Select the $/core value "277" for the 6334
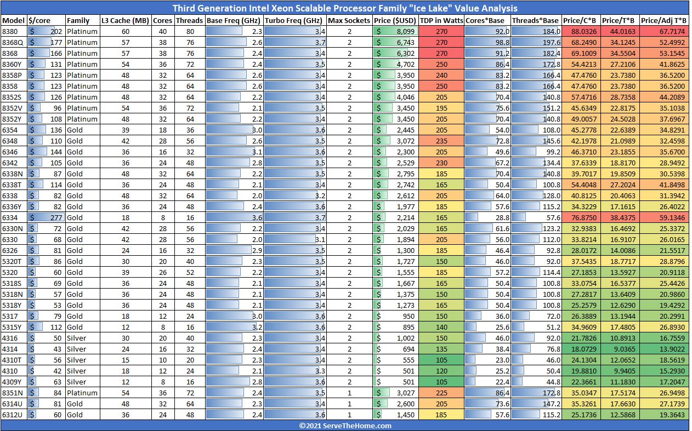This screenshot has width=692, height=431. 46,217
